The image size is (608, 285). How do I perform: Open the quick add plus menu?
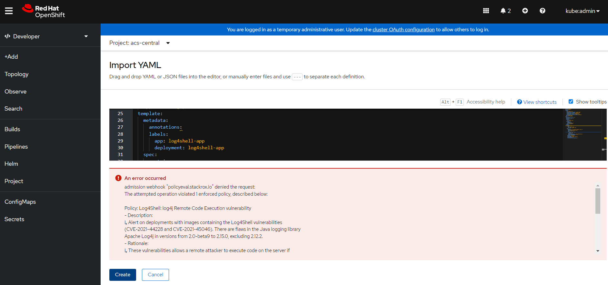click(x=525, y=11)
